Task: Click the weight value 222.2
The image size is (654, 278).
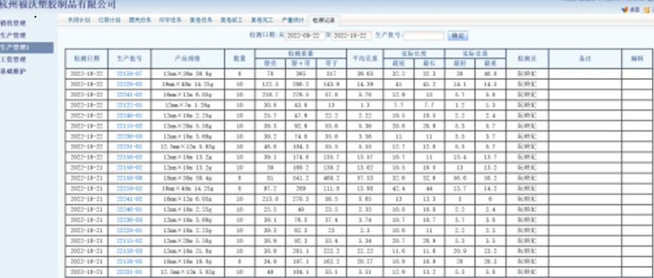Action: pyautogui.click(x=331, y=251)
